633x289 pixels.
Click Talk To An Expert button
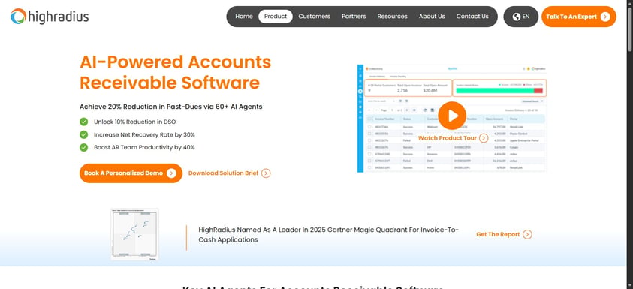[578, 17]
